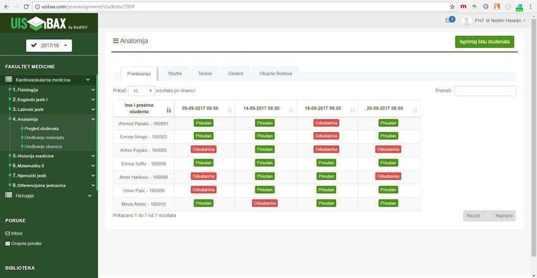Open Uređivanje materijala link
The height and width of the screenshot is (278, 537).
[x=44, y=138]
